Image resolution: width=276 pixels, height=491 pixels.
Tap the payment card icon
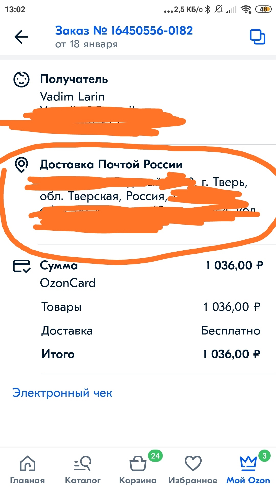[22, 266]
